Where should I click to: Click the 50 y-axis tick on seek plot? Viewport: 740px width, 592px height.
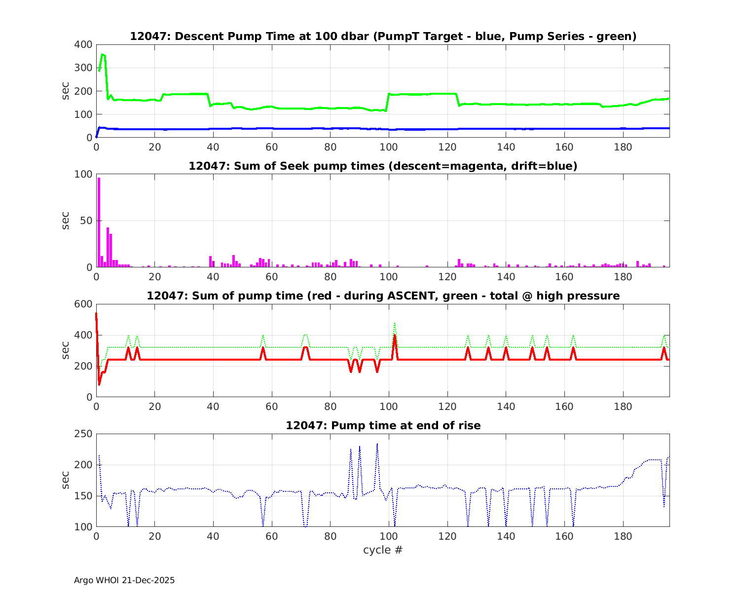(x=86, y=221)
